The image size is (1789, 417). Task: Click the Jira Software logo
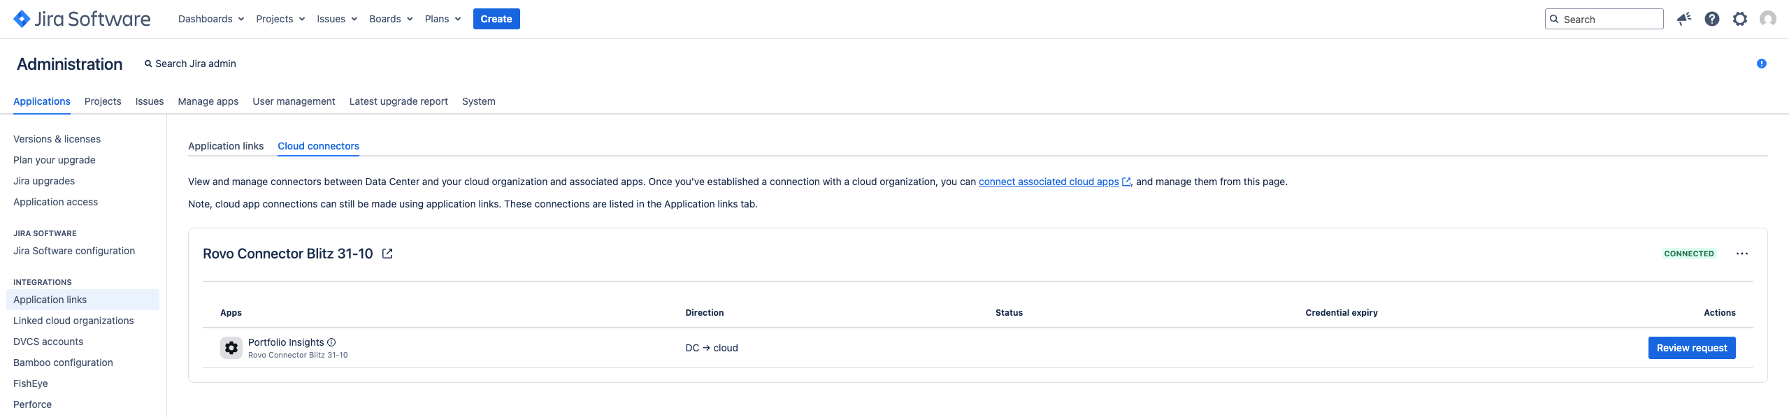coord(82,19)
